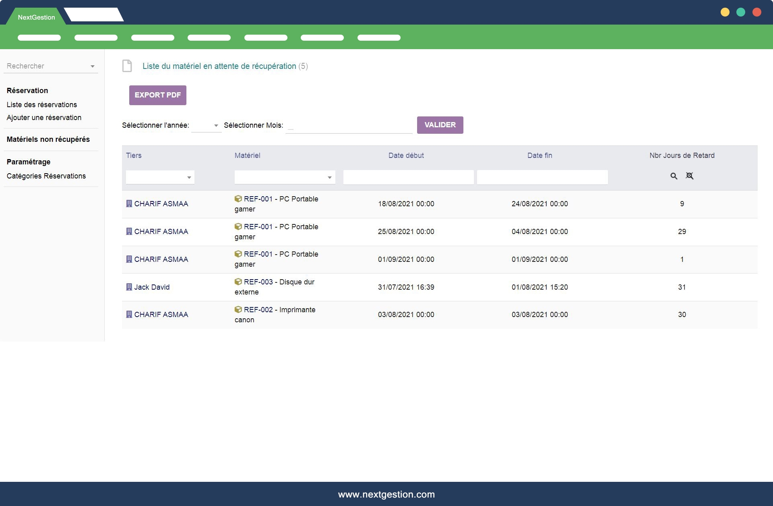773x506 pixels.
Task: Expand the Sélectionner l'année dropdown
Action: click(x=216, y=125)
